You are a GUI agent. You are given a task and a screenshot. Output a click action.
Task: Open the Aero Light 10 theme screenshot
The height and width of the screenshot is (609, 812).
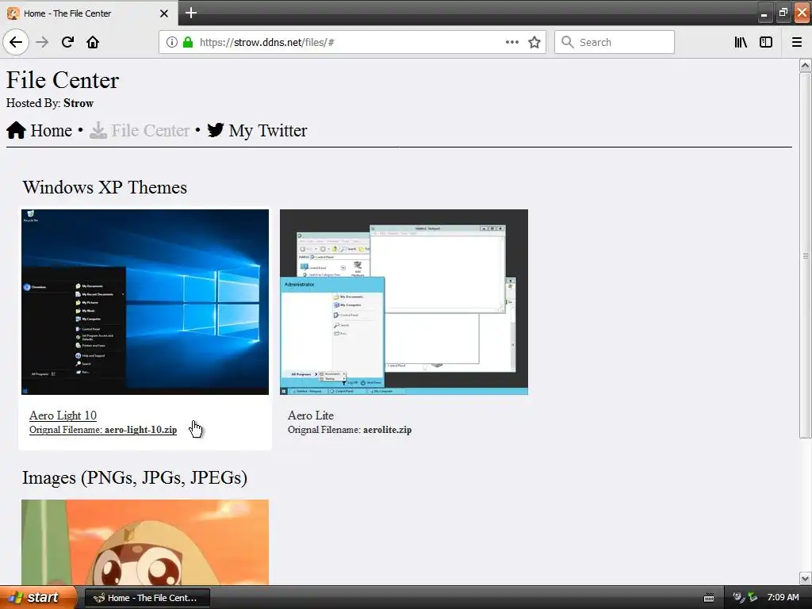pyautogui.click(x=145, y=302)
